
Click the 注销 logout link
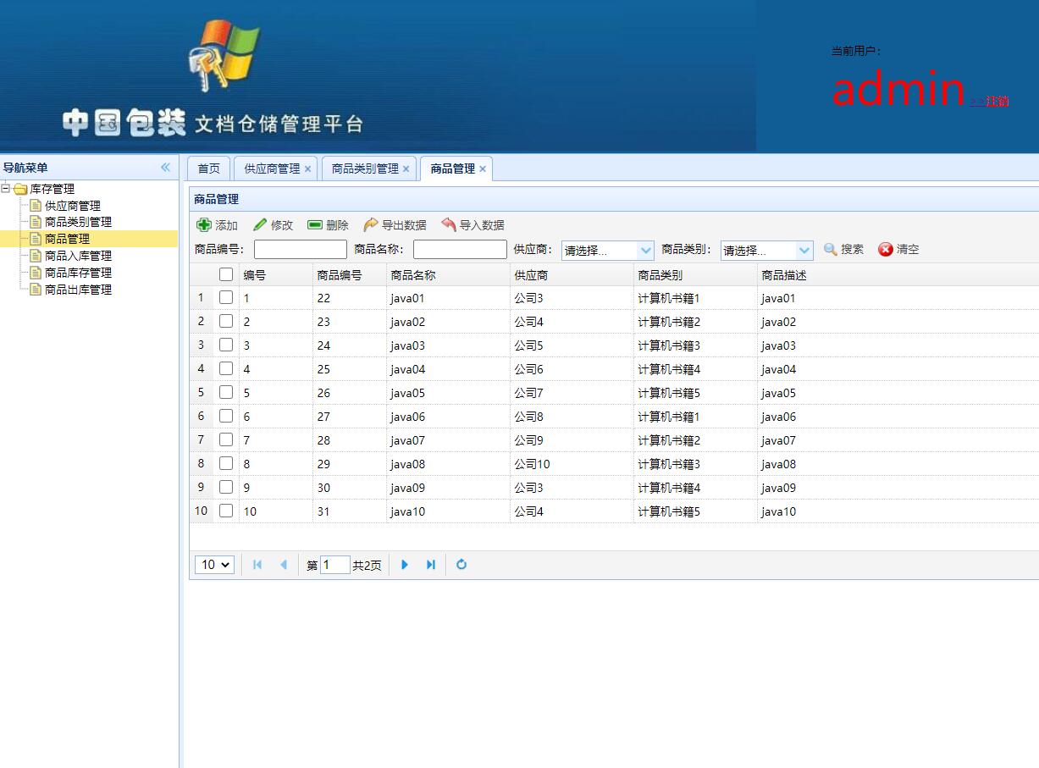[996, 101]
